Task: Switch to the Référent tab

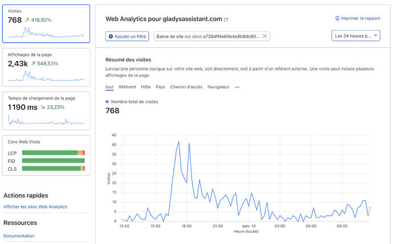Action: click(x=127, y=87)
